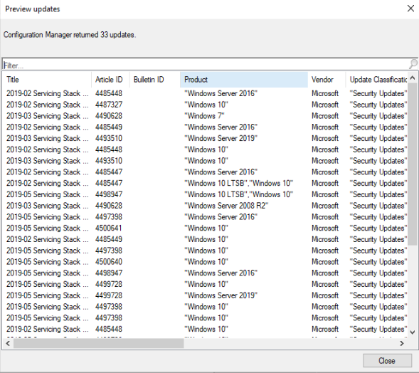Viewport: 419px width, 373px height.
Task: Sort by the Vendor column header
Action: click(327, 80)
